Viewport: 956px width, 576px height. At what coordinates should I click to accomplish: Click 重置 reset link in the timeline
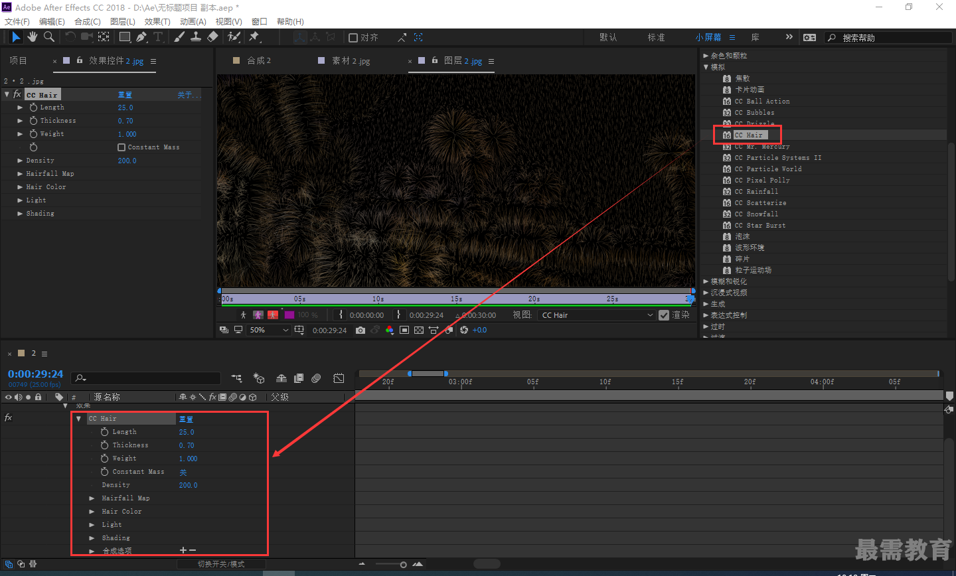click(x=186, y=419)
